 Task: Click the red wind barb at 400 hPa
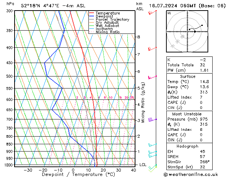click(x=152, y=48)
